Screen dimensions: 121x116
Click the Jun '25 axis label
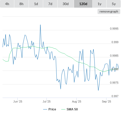(x=18, y=101)
